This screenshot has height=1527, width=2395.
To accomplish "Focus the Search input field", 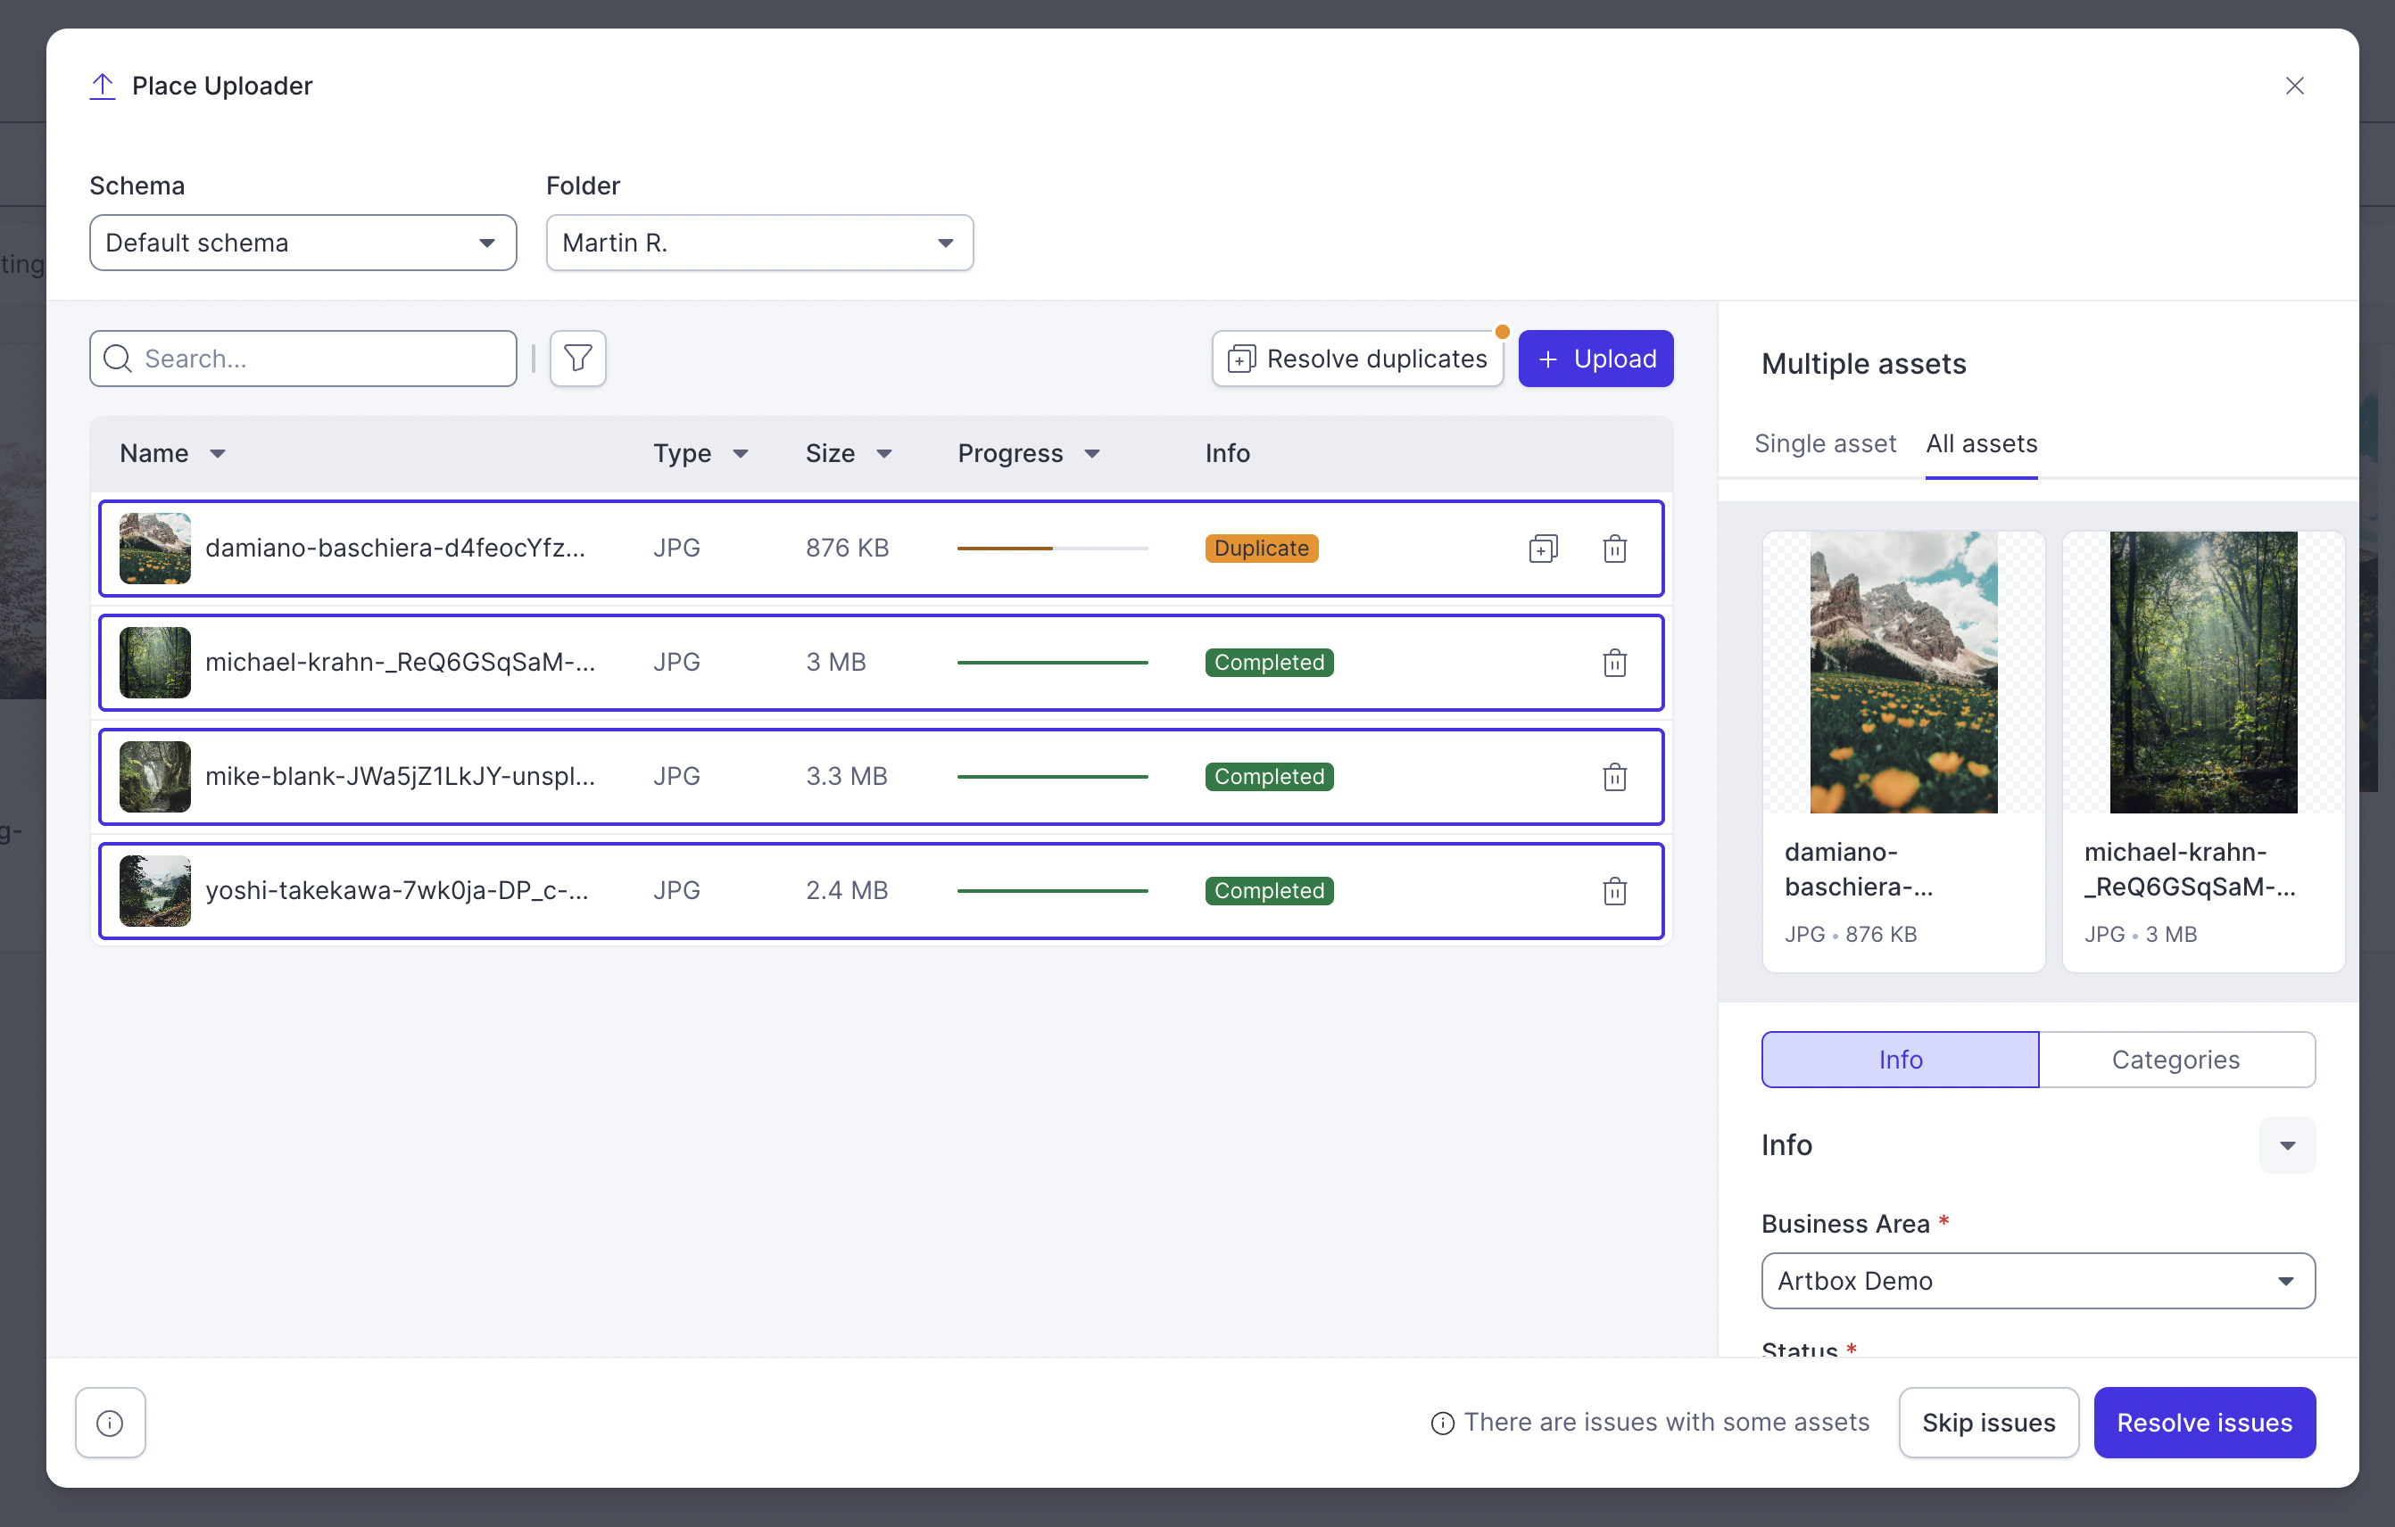I will pyautogui.click(x=303, y=358).
